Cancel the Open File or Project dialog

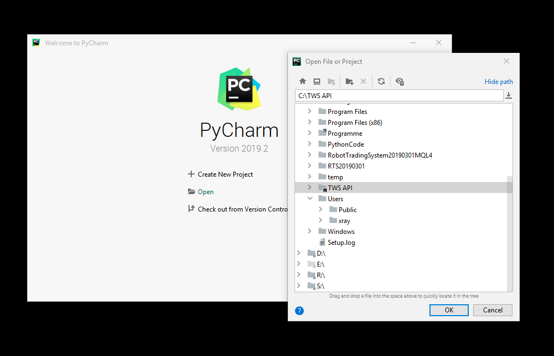pyautogui.click(x=492, y=310)
